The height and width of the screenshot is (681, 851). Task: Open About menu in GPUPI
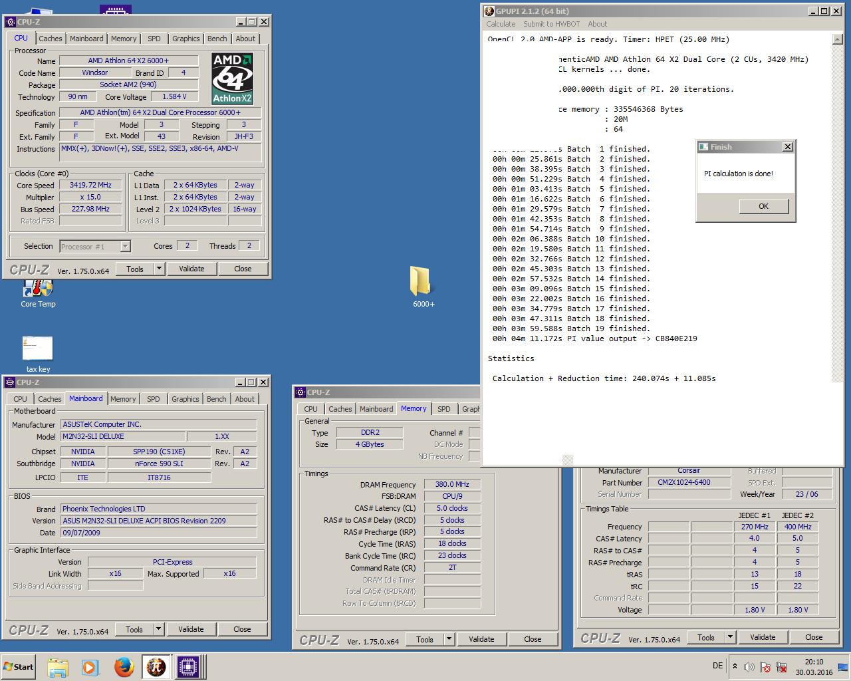coord(597,24)
